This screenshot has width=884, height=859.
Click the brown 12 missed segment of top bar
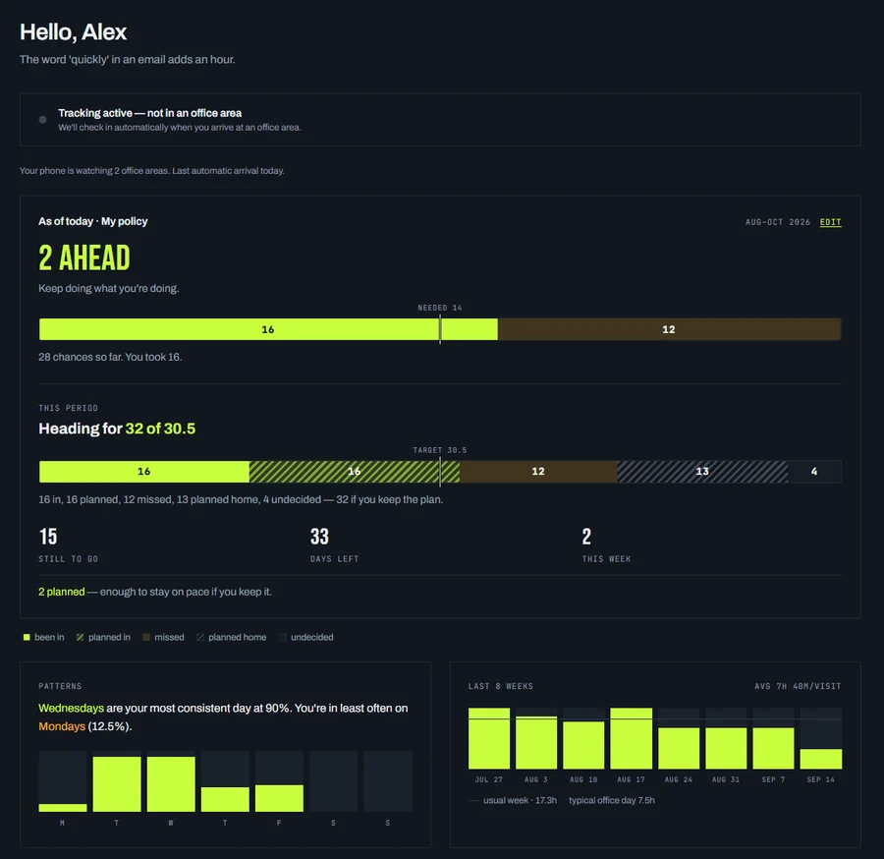coord(669,329)
